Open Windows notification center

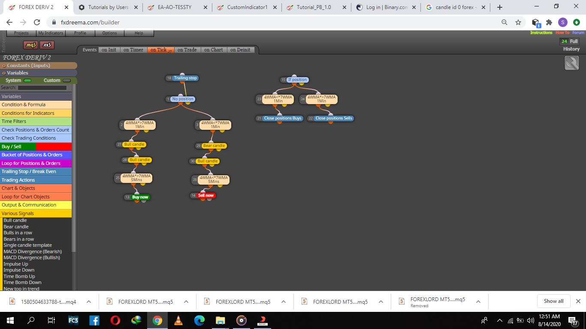tap(573, 320)
